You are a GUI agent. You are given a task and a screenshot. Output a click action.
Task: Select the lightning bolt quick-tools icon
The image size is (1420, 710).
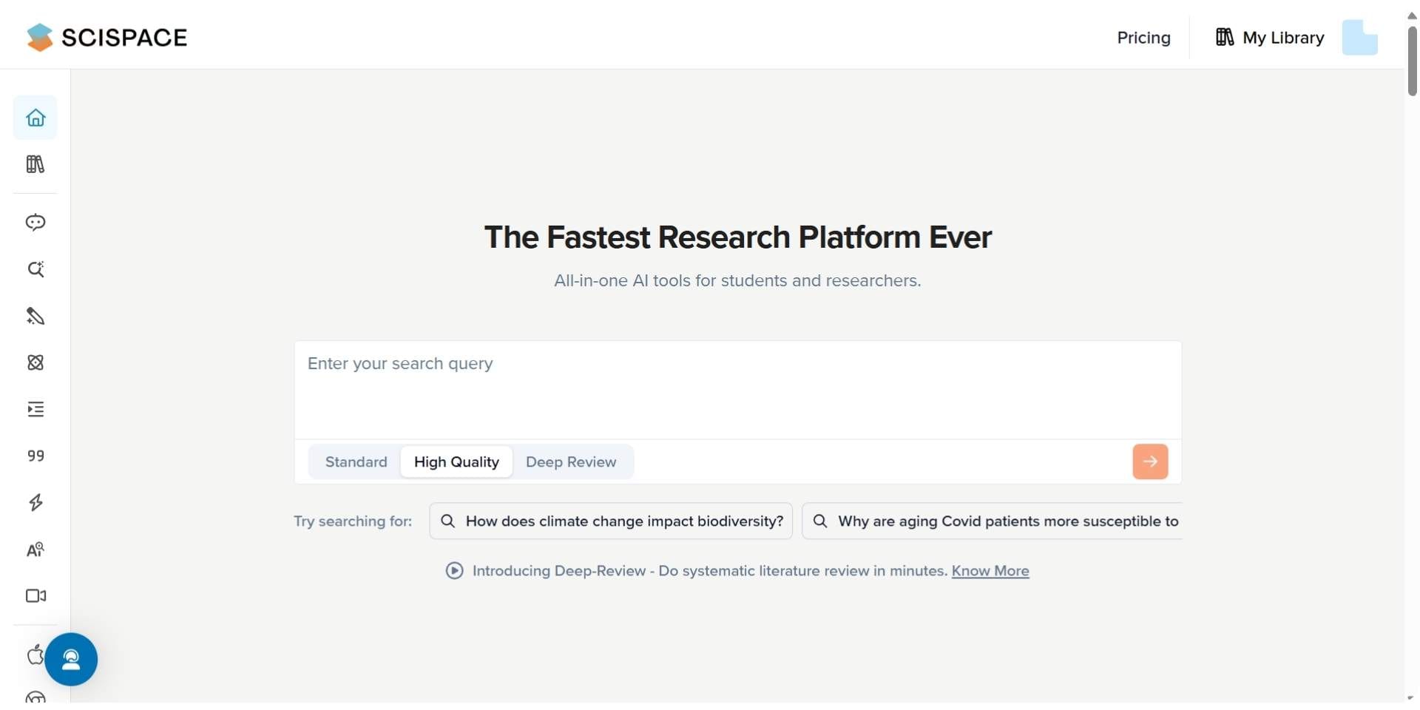35,503
